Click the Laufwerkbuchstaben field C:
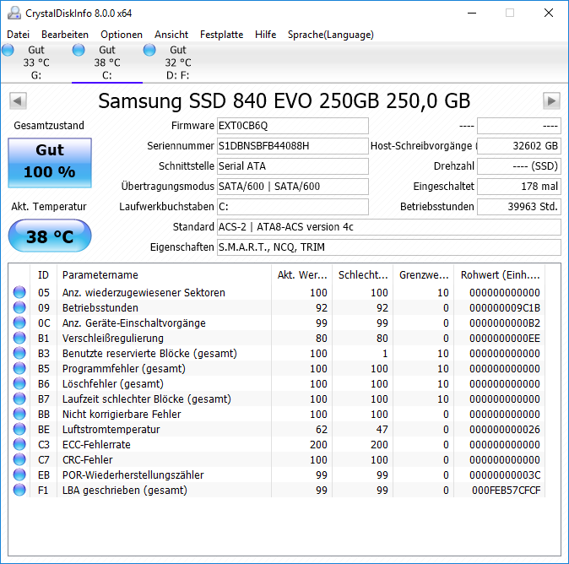 (292, 207)
